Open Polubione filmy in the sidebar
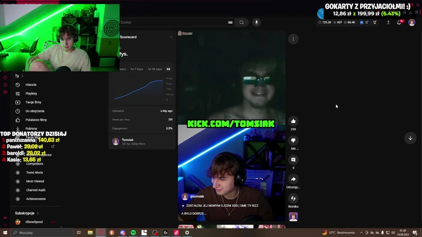Viewport: 422px width, 237px height. click(x=36, y=120)
